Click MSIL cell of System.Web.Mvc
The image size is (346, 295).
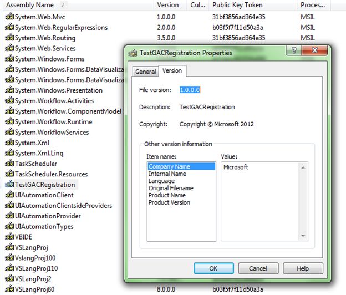coord(308,17)
